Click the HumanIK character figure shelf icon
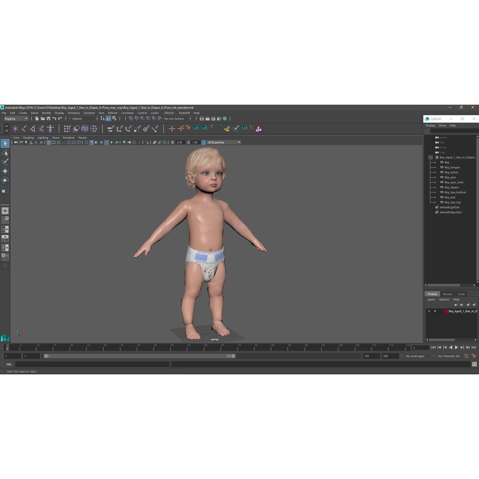This screenshot has height=479, width=479. [50, 129]
